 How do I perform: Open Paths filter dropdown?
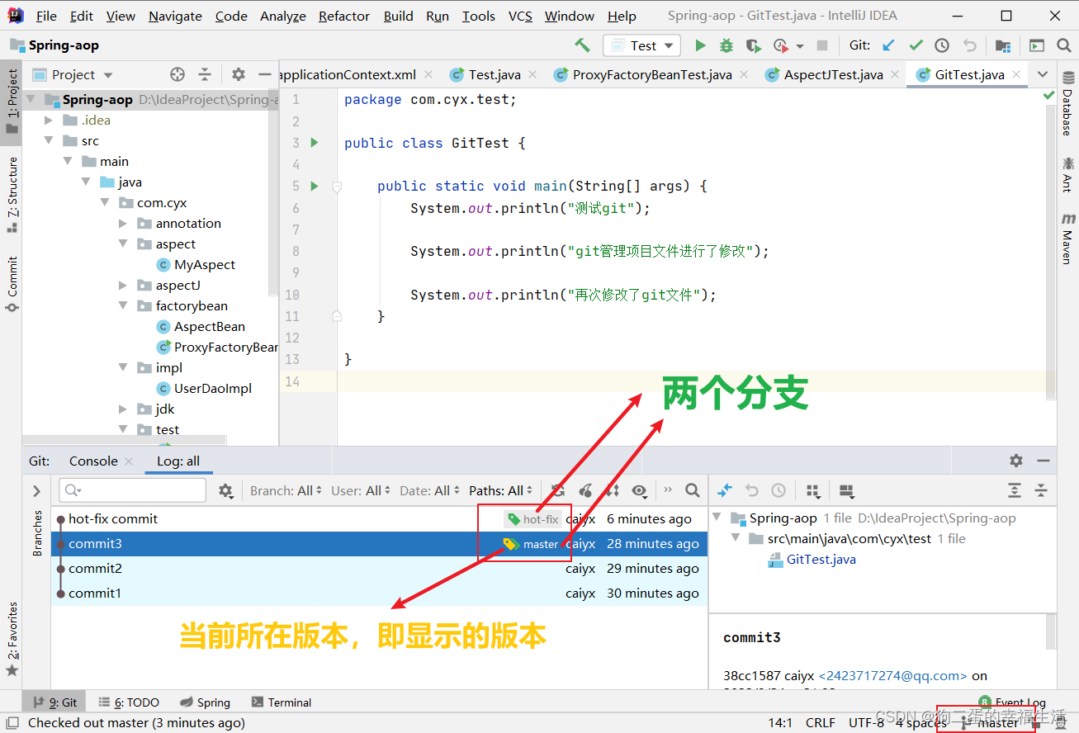point(501,490)
